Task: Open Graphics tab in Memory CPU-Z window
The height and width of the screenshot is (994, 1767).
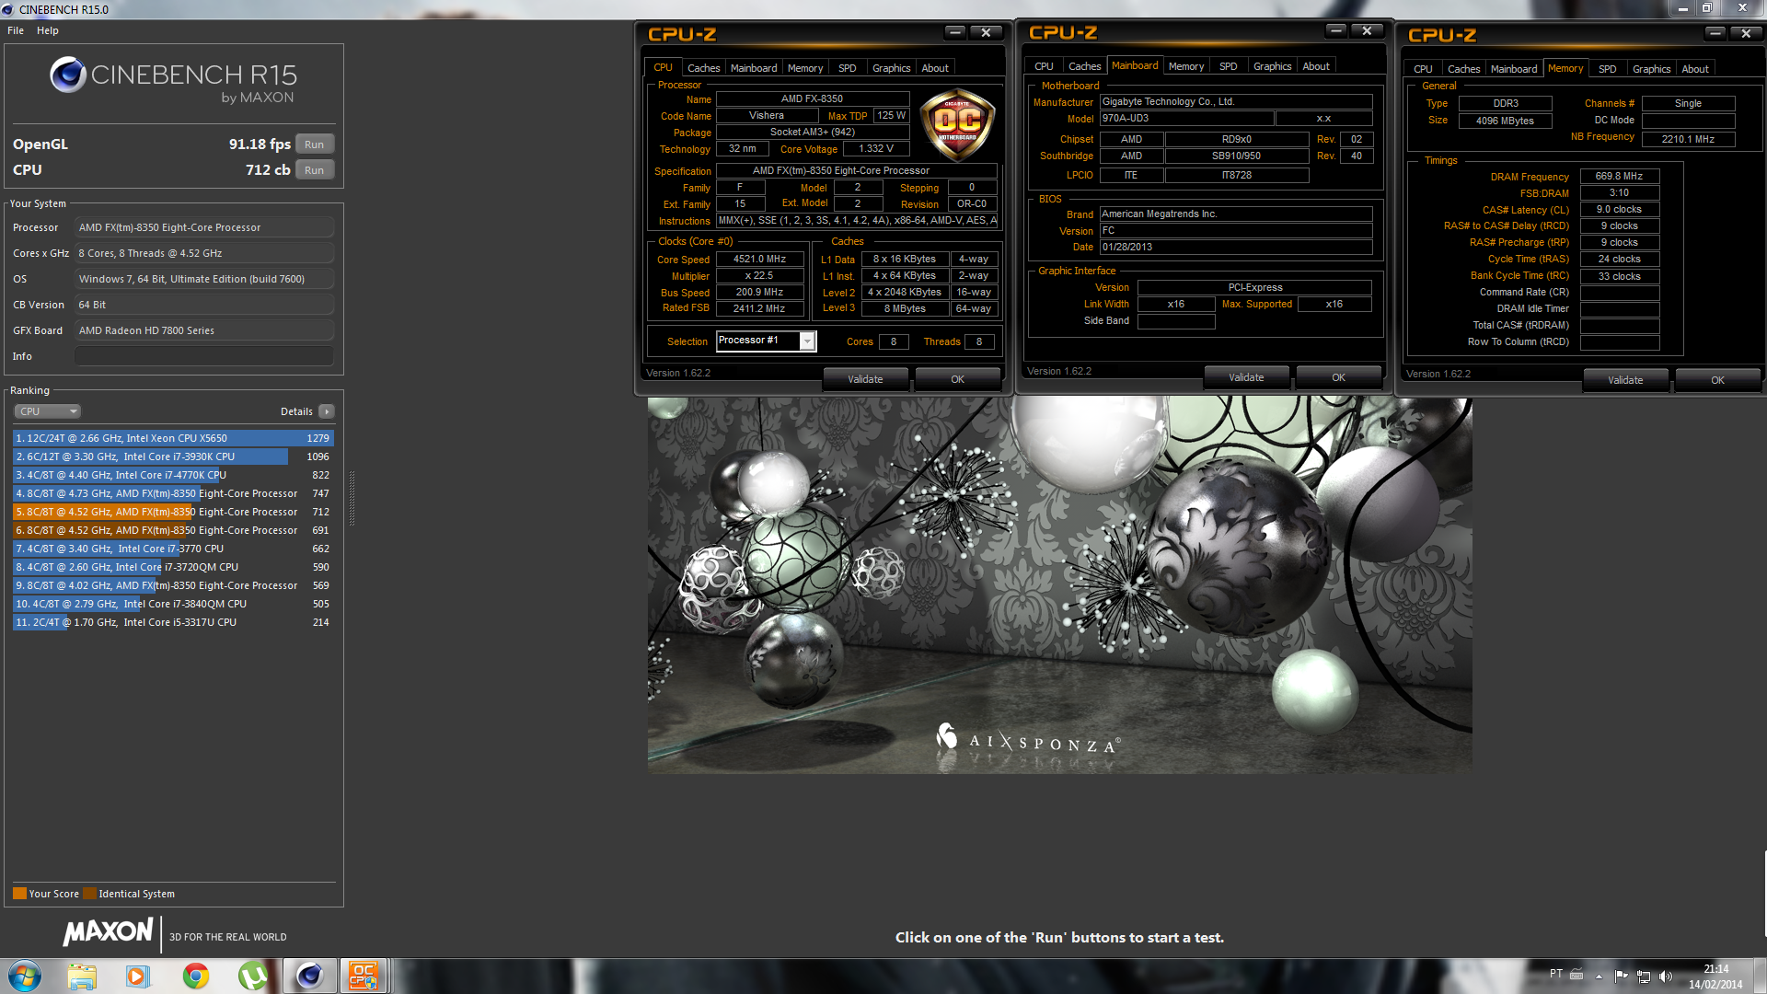Action: [x=1651, y=69]
